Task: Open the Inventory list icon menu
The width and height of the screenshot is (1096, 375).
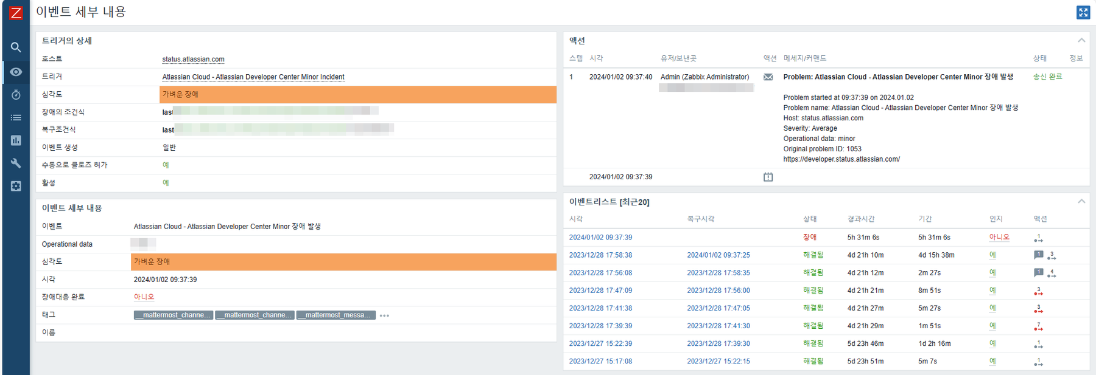Action: [x=16, y=117]
